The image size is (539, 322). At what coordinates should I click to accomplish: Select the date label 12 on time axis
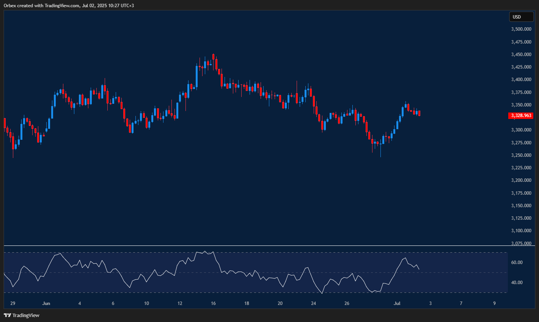[180, 303]
